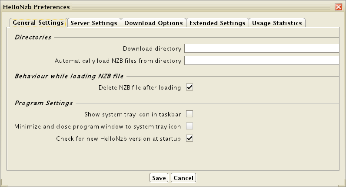This screenshot has width=346, height=187.
Task: Enable Show system tray icon in taskbar
Action: [190, 114]
